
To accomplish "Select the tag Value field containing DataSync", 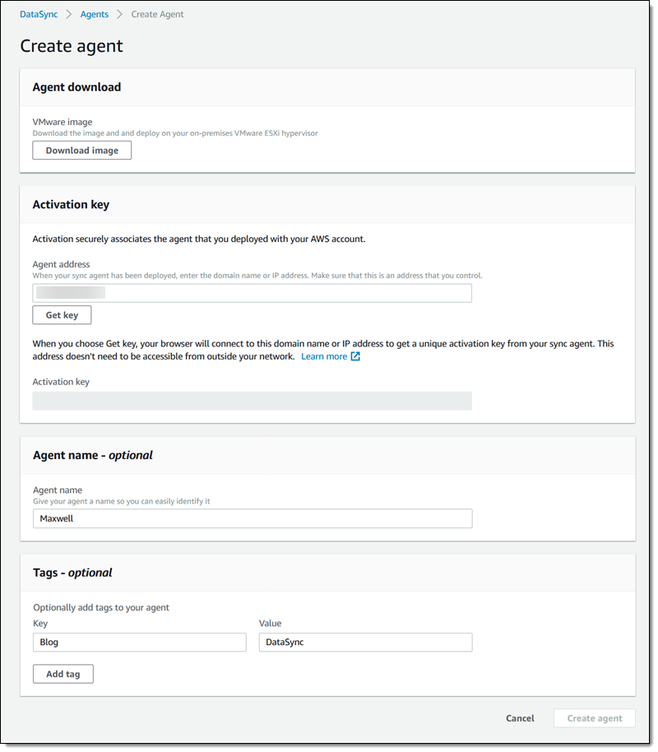I will [x=365, y=642].
